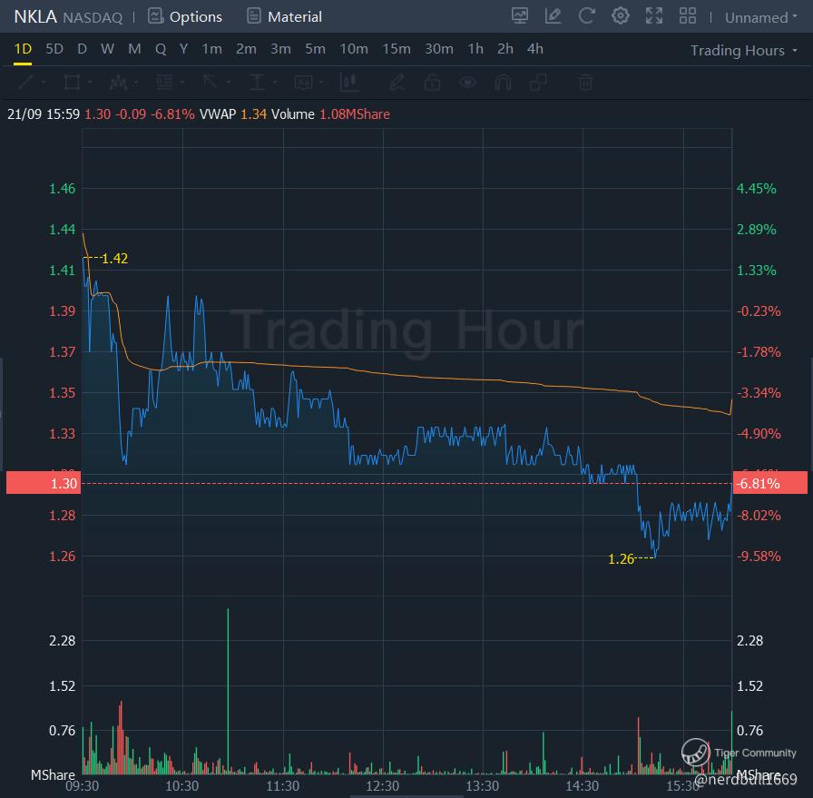Click the tall green volume spike bar
Image resolution: width=813 pixels, height=798 pixels.
[x=228, y=690]
